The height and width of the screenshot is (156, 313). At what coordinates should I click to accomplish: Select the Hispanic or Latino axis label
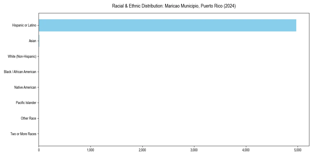pos(24,25)
